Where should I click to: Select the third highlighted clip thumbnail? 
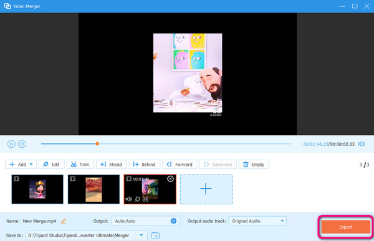[x=150, y=189]
